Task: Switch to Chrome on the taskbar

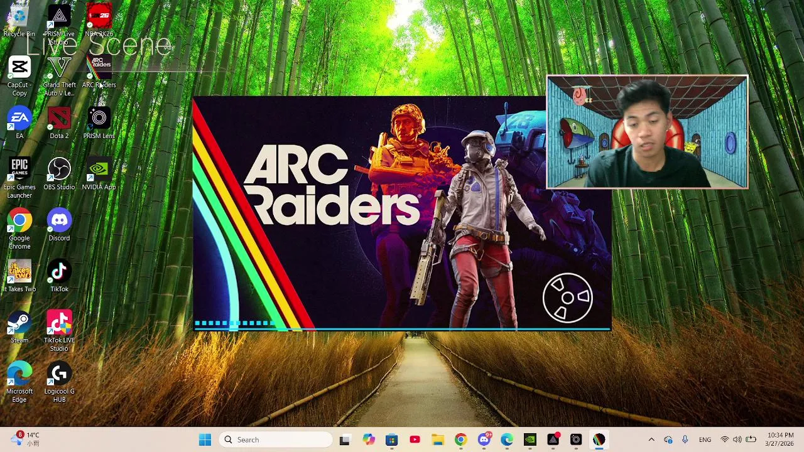Action: point(460,439)
